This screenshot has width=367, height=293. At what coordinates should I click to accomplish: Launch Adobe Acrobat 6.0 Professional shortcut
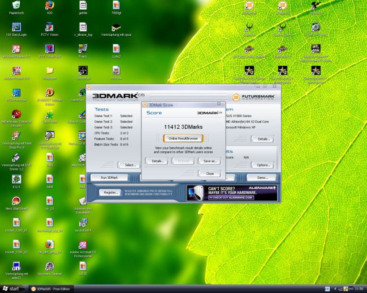coord(83,245)
